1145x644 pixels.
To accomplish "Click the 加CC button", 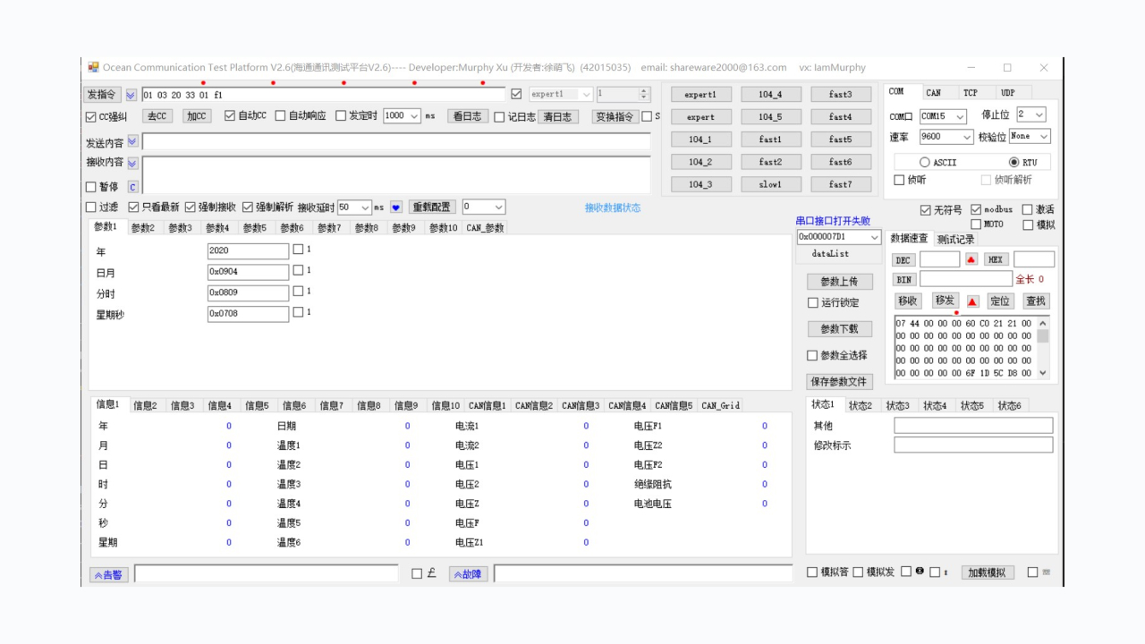I will tap(197, 116).
